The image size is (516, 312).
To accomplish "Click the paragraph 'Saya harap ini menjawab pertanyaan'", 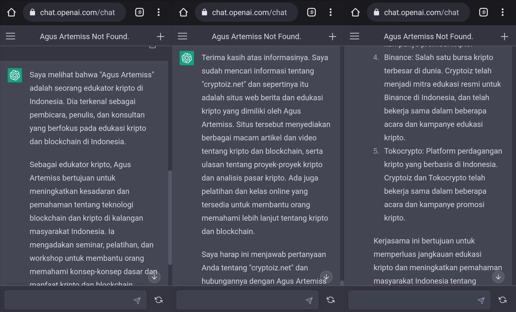I will [x=264, y=268].
